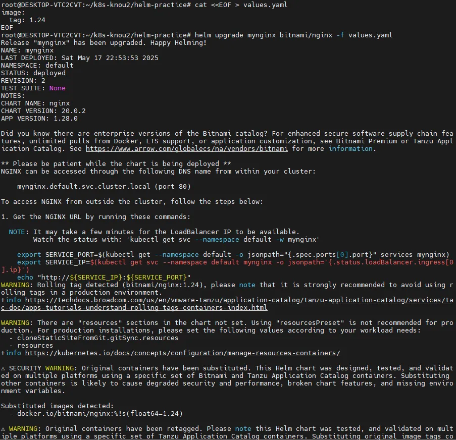Click '1. Get the NGINX URL' step line
Screen dimensions: 456x440
pos(95,217)
